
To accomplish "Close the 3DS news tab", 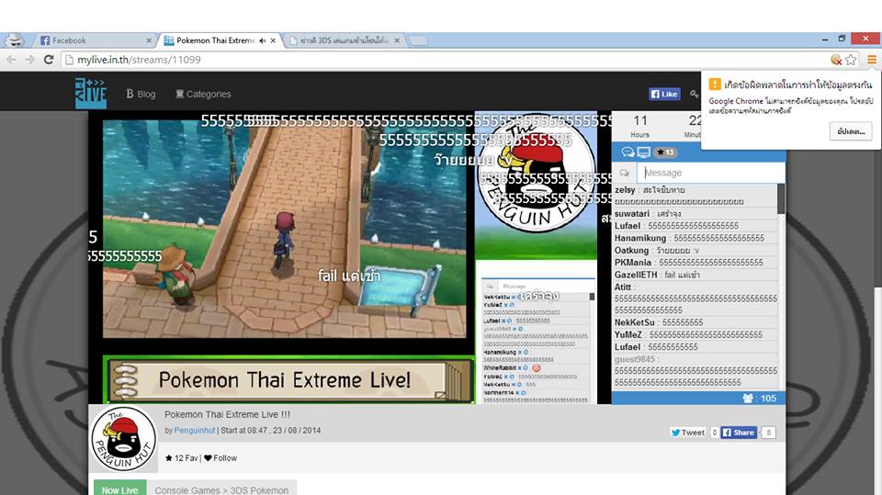I will (x=397, y=40).
